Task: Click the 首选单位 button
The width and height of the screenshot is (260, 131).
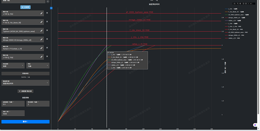Action: [x=25, y=73]
